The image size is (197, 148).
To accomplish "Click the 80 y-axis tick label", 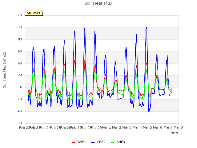I will point(20,39).
